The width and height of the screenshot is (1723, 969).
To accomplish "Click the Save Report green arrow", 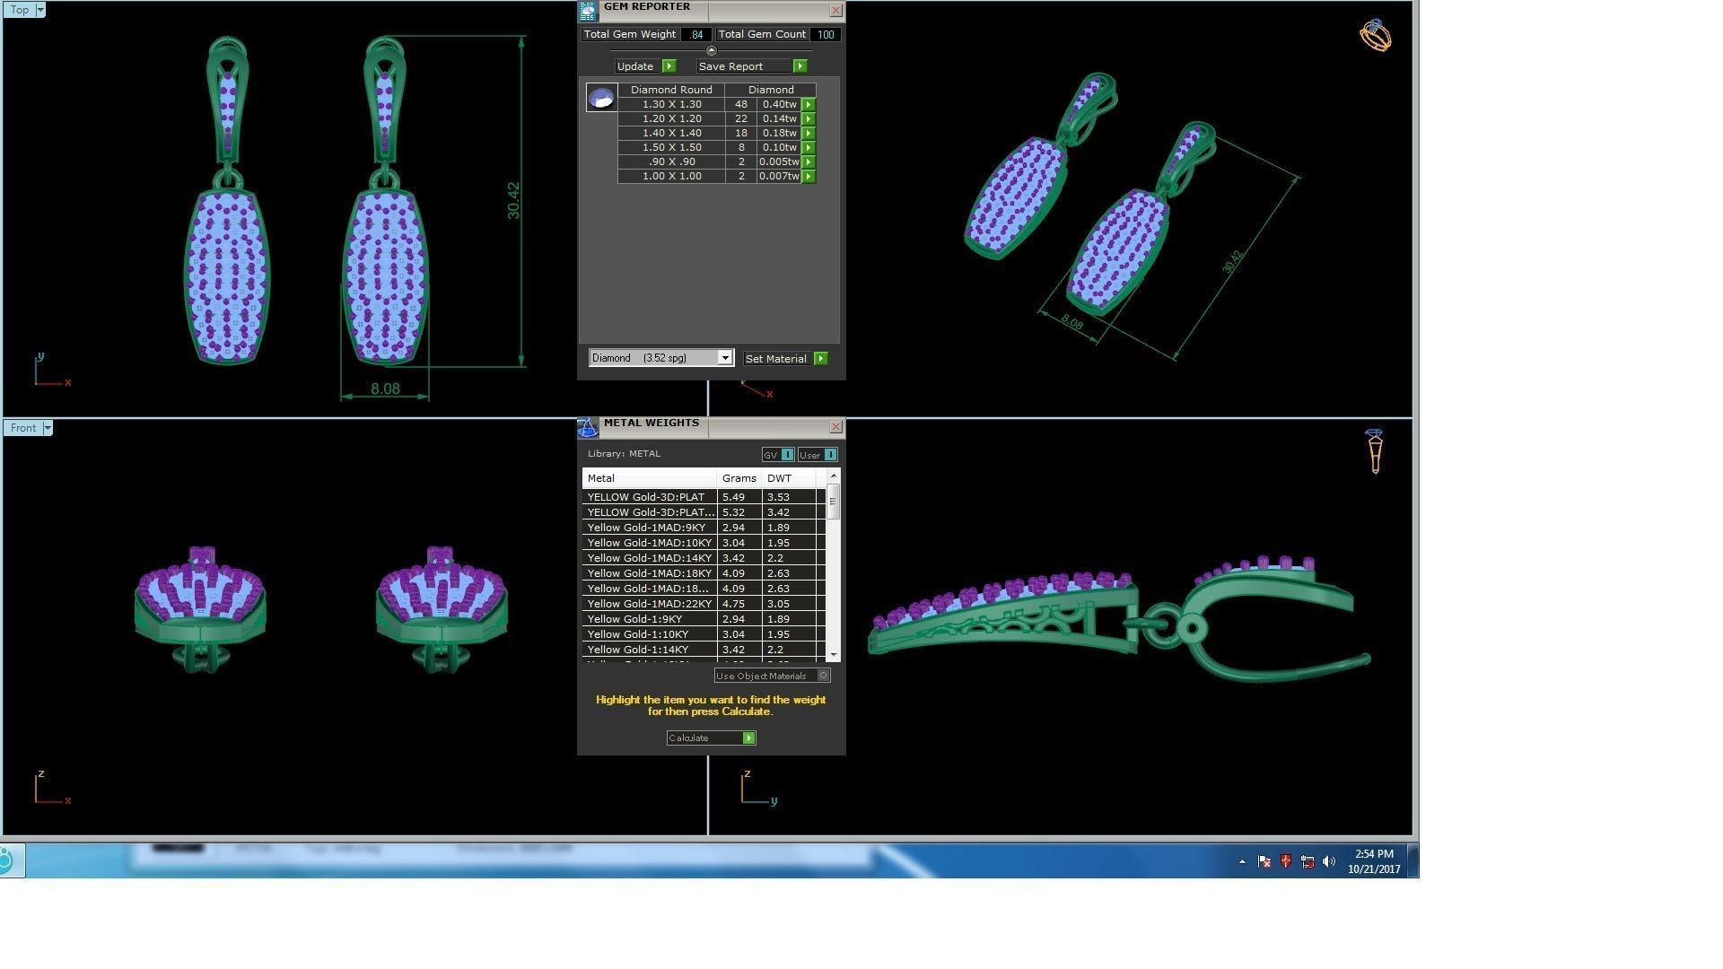I will coord(800,66).
